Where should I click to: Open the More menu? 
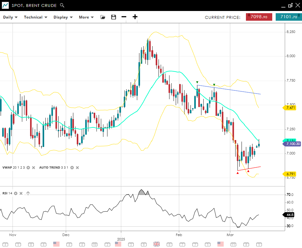[86, 17]
